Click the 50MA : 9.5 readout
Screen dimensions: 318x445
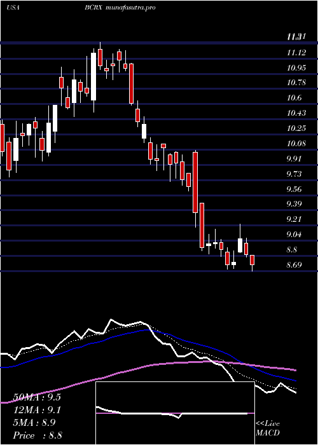click(x=37, y=397)
